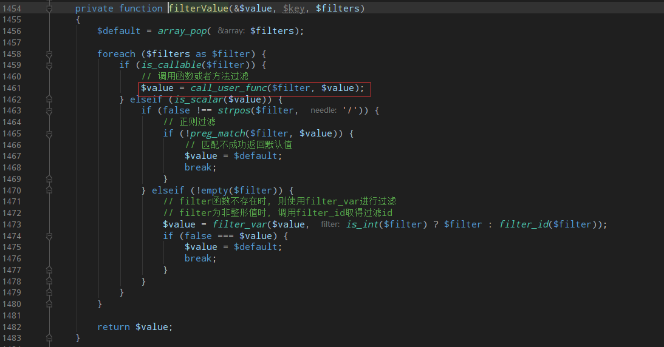Fold the if false === $value block at line 1474
Viewport: 664px width, 347px height.
(x=49, y=236)
